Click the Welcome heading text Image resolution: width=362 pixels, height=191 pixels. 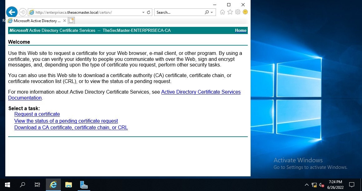point(19,42)
